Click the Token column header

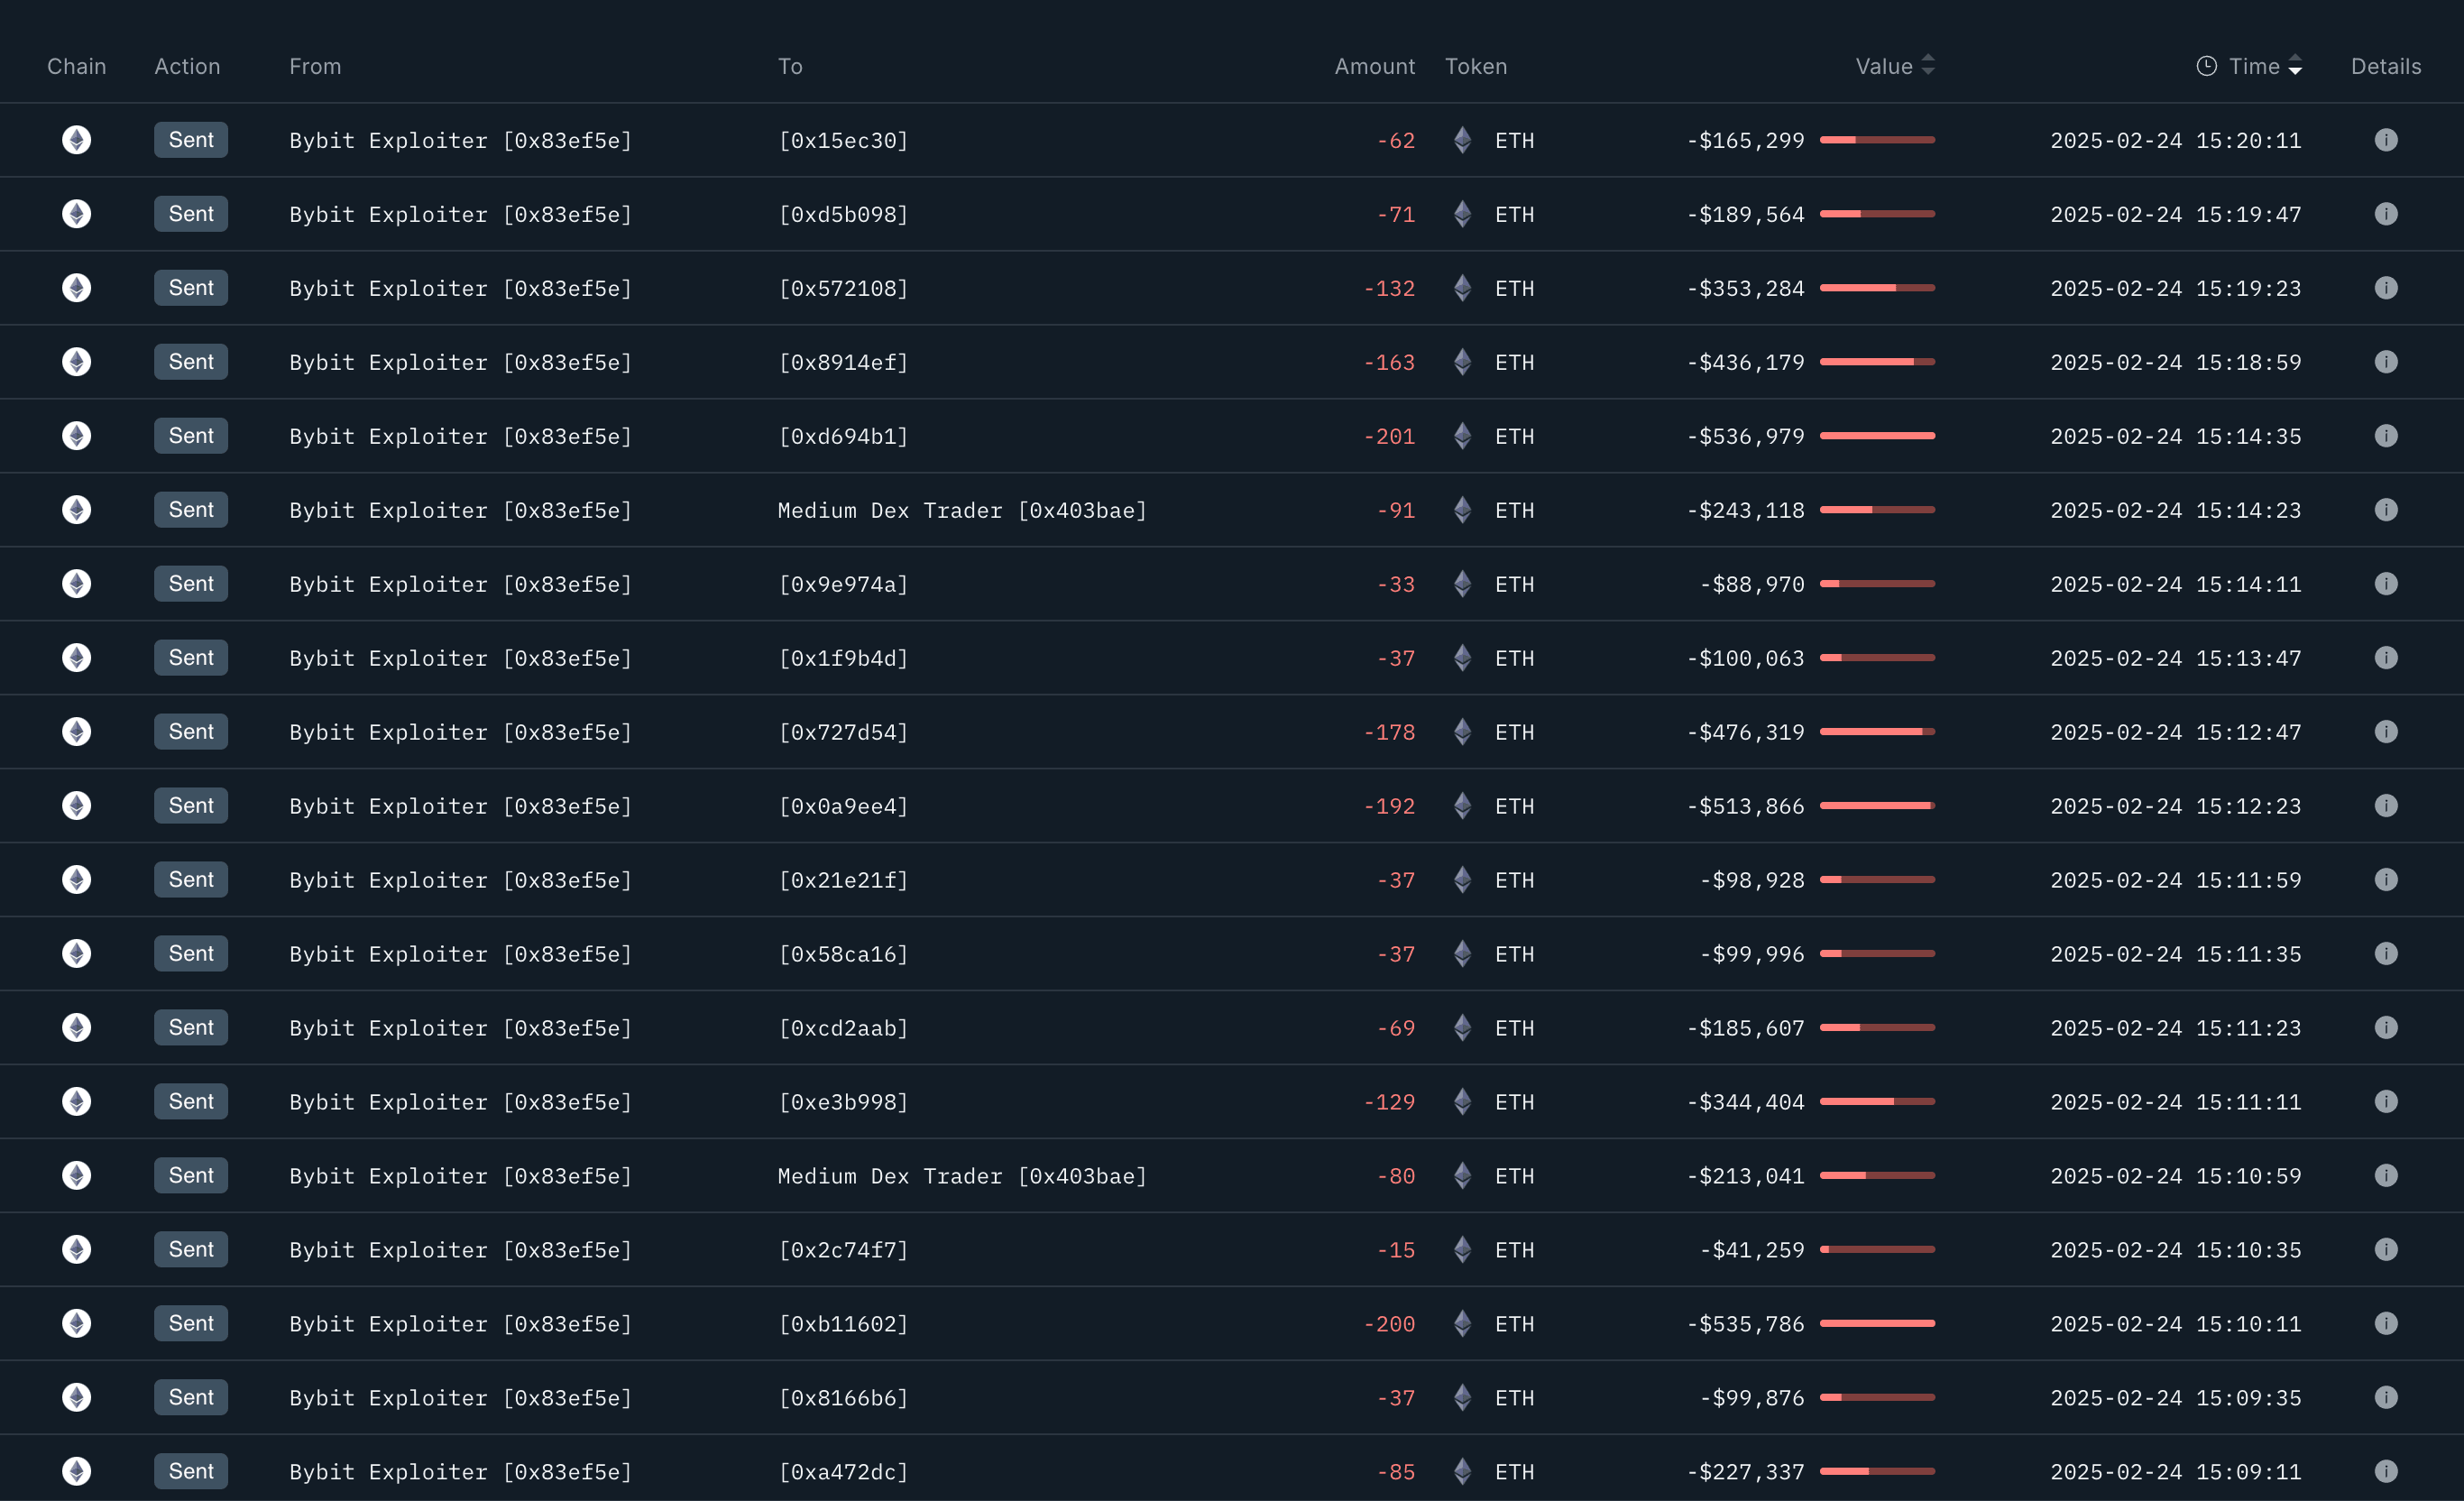point(1475,66)
